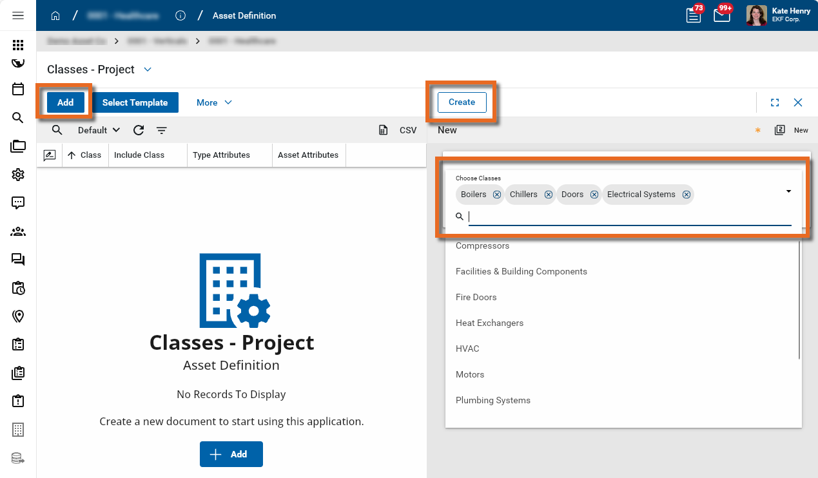Click the refresh icon in grid toolbar
Image resolution: width=818 pixels, height=478 pixels.
[x=139, y=130]
